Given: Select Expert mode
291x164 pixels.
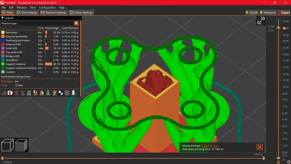Looking at the screenshot, I should tap(284, 12).
